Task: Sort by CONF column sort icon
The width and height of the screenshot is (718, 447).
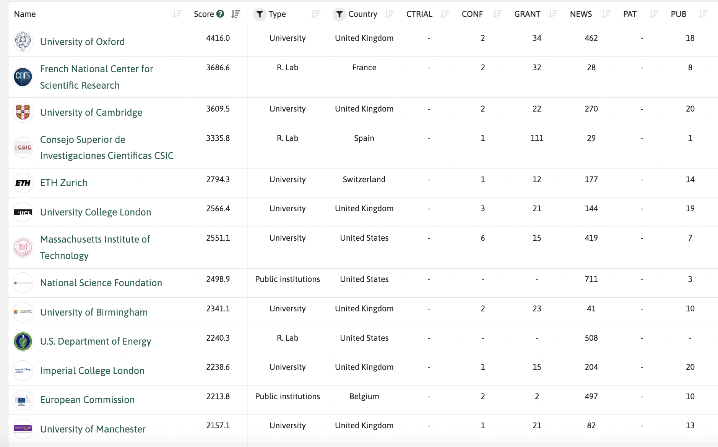Action: click(x=497, y=14)
